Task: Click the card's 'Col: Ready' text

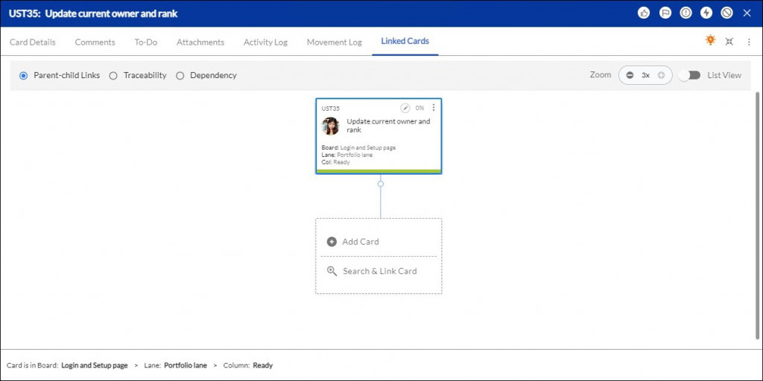Action: pyautogui.click(x=336, y=162)
